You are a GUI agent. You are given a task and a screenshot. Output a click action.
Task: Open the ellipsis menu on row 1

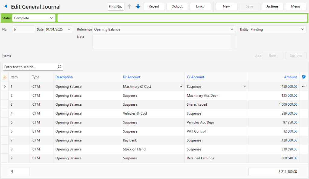[x=304, y=87]
